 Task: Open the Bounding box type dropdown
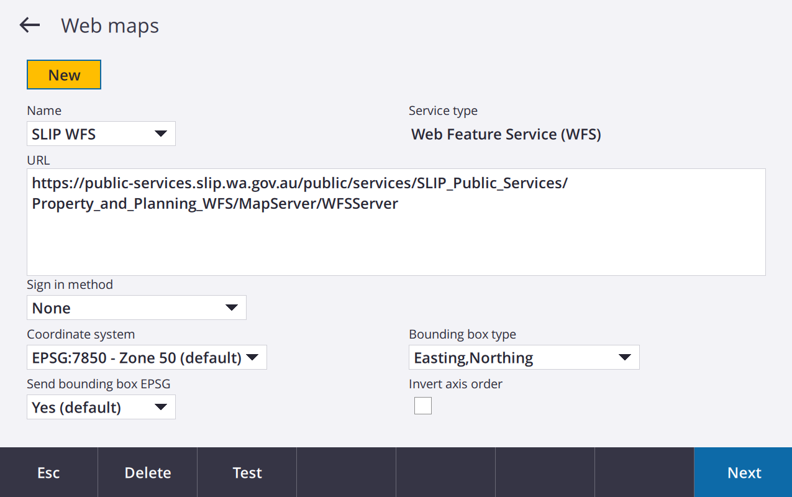pyautogui.click(x=524, y=357)
